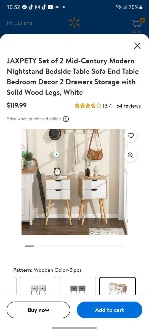Tap the partly hidden leftmost pattern option
Screen dimensions: 149x331
pyautogui.click(x=15, y=286)
